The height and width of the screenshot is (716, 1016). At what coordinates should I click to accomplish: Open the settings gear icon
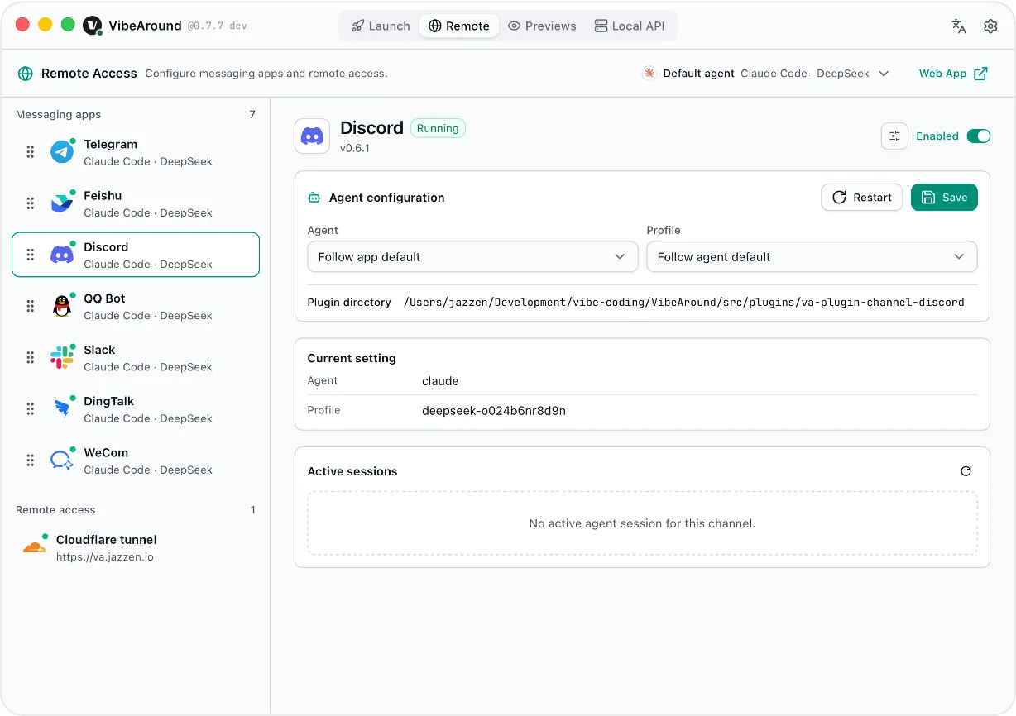click(x=990, y=26)
